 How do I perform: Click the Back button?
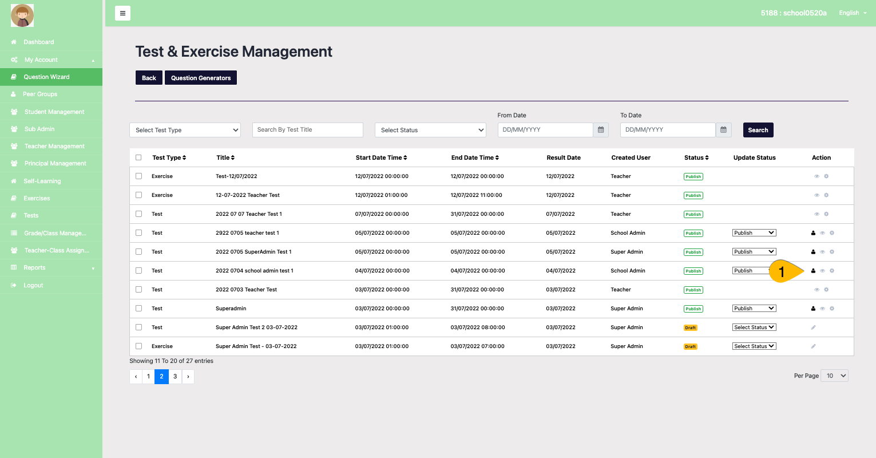click(x=149, y=78)
